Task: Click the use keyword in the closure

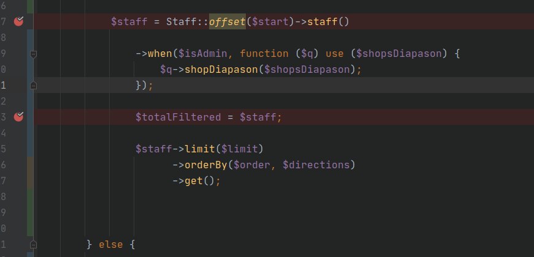Action: pyautogui.click(x=334, y=54)
